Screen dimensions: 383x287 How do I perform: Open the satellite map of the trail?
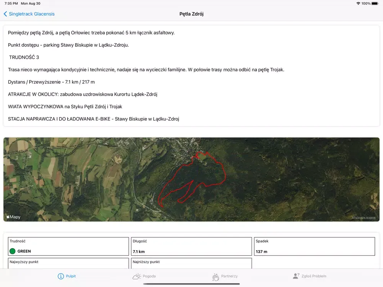191,179
